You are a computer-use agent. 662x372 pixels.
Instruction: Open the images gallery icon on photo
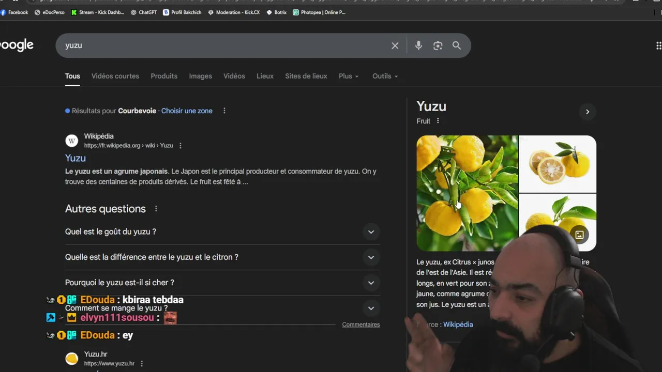pyautogui.click(x=579, y=235)
